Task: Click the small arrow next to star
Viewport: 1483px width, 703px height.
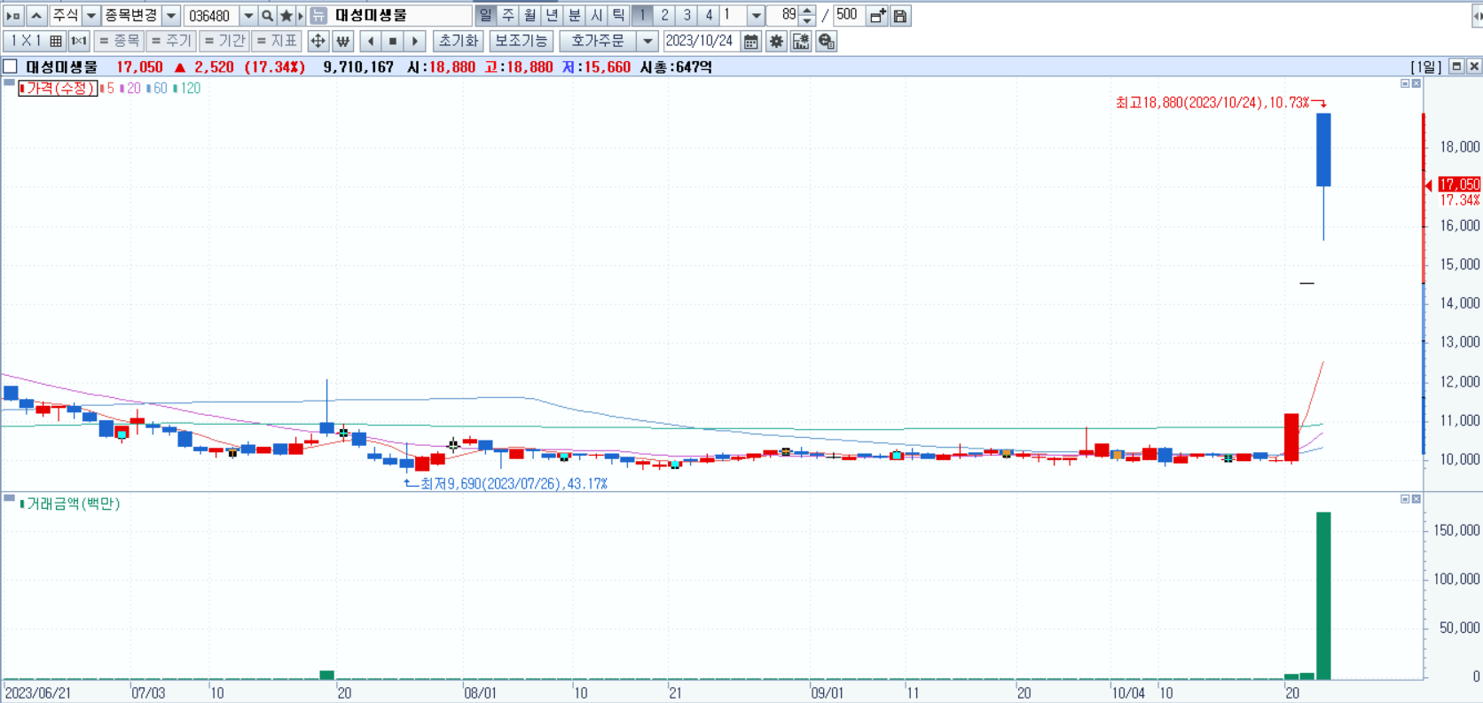Action: pyautogui.click(x=301, y=16)
